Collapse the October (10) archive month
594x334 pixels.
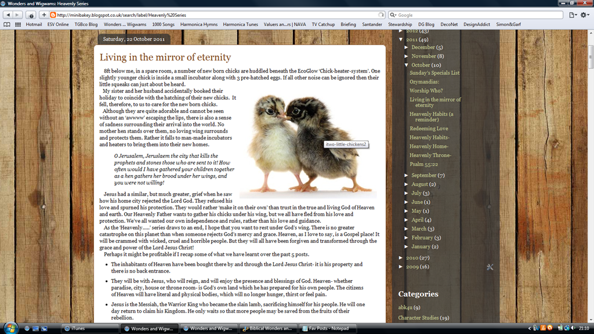[407, 65]
